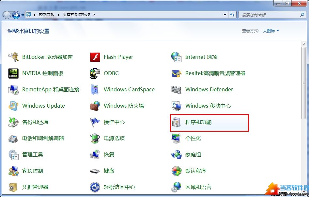Launch NVIDIA 控制面板 icon
This screenshot has width=309, height=197.
coord(13,73)
